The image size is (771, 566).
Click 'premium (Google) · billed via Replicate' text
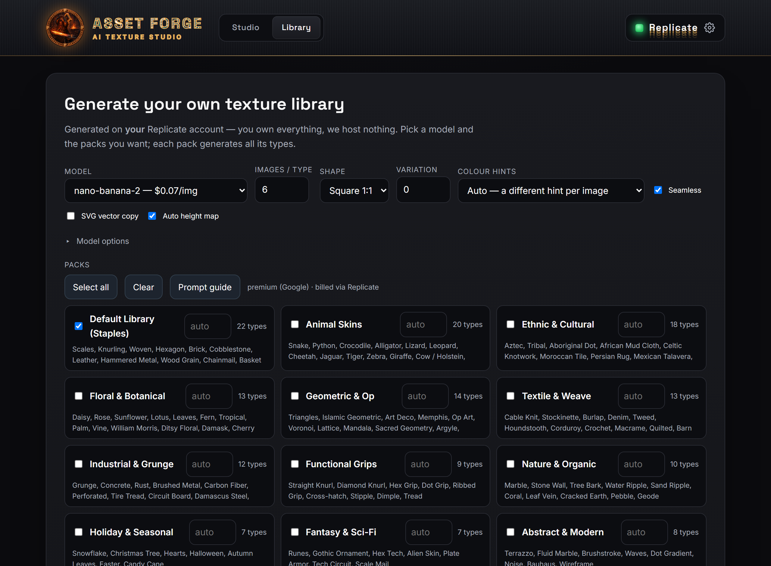coord(313,287)
